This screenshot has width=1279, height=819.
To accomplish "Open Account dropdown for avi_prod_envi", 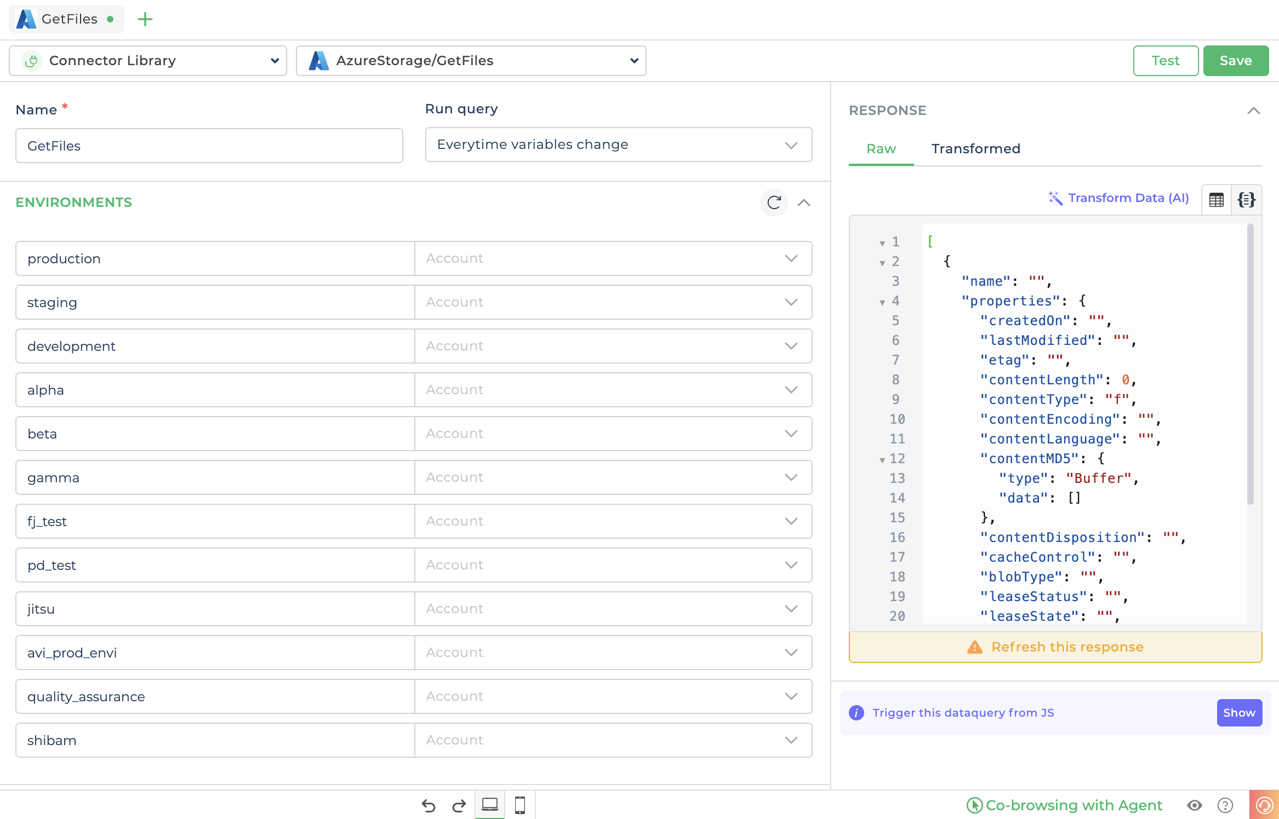I will (x=613, y=653).
